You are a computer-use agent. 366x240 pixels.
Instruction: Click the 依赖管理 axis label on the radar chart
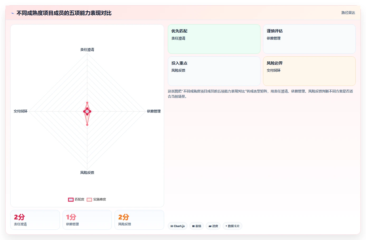click(x=154, y=111)
